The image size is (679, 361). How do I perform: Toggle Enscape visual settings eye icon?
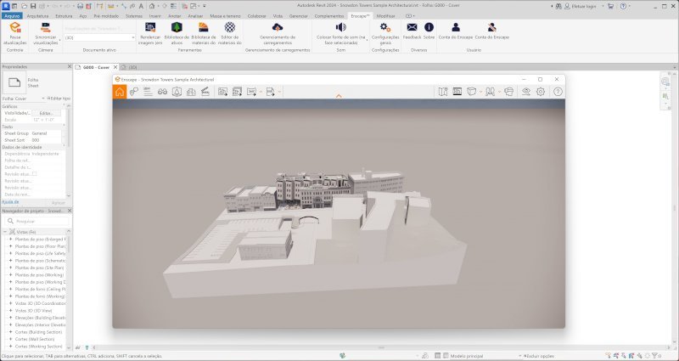[x=525, y=91]
